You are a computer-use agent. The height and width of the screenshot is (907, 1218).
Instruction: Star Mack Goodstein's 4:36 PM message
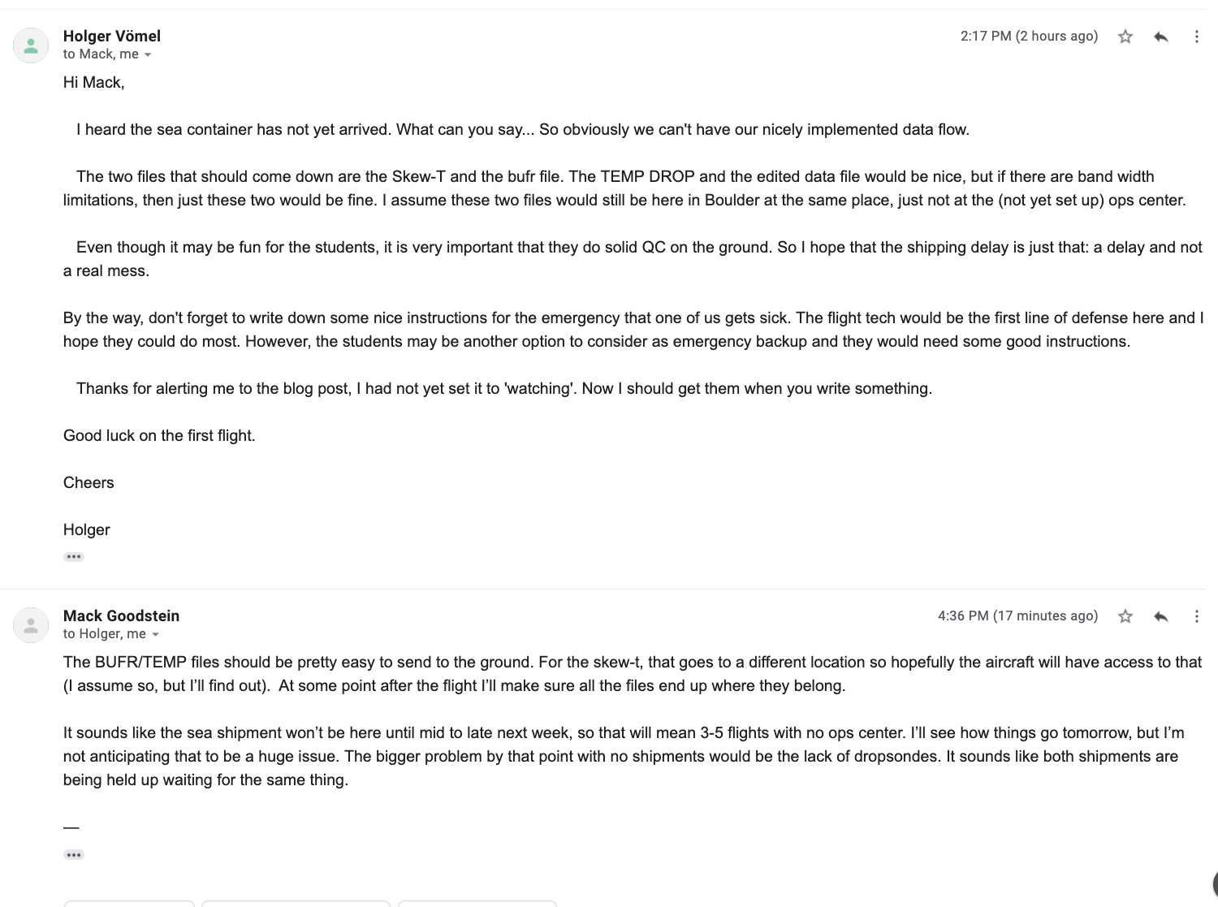tap(1125, 616)
